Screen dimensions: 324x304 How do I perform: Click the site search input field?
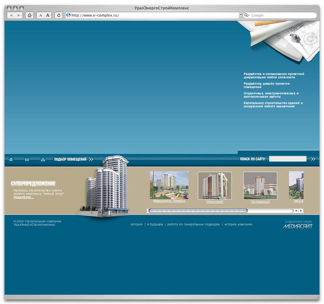pyautogui.click(x=288, y=159)
